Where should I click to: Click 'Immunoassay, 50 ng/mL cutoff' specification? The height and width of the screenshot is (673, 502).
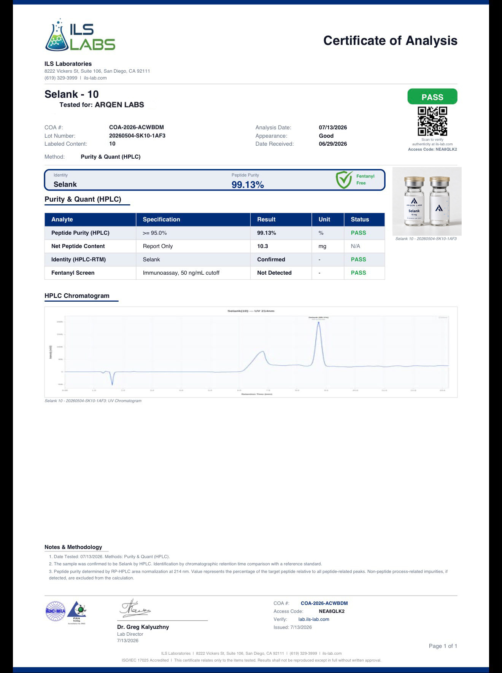(181, 273)
